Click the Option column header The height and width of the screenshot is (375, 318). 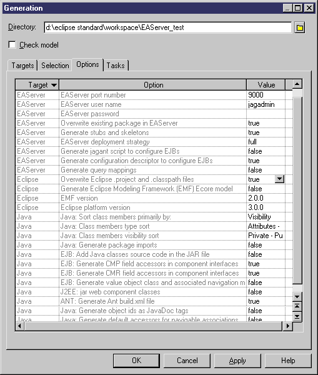coord(153,85)
